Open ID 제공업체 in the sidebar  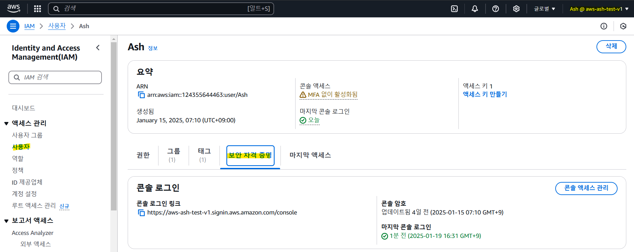[x=27, y=182]
